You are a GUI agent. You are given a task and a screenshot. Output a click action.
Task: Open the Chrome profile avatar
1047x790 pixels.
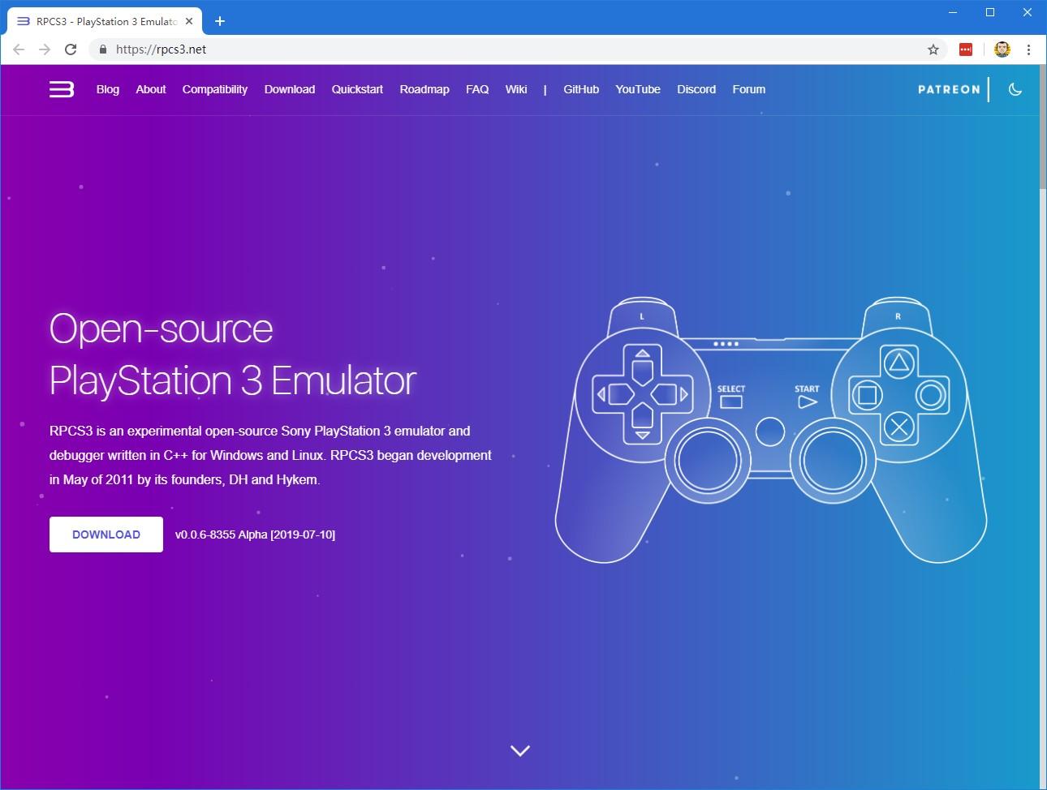tap(1002, 49)
